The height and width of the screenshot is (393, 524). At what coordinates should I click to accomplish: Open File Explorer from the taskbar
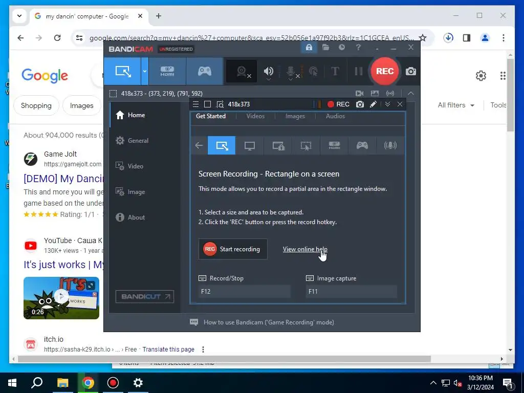[x=62, y=383]
